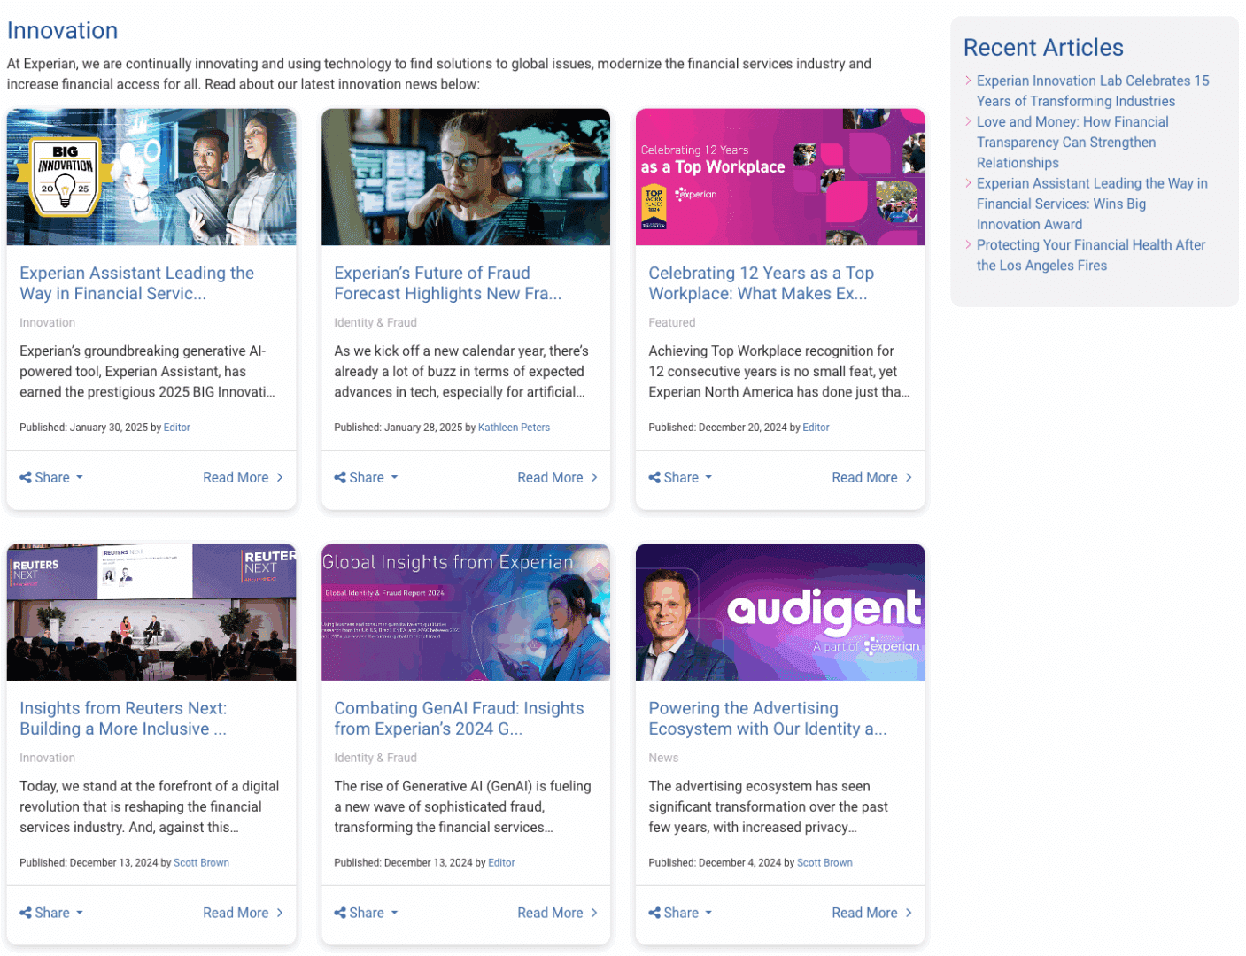Click Scott Brown on December 4, 2024 post
This screenshot has width=1246, height=956.
[824, 863]
